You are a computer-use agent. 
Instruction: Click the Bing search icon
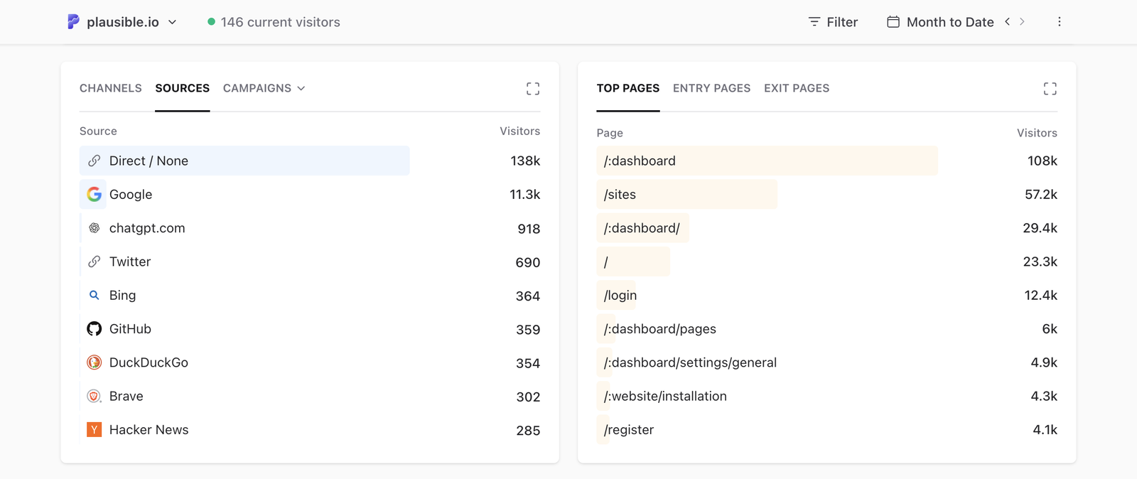[x=94, y=295]
